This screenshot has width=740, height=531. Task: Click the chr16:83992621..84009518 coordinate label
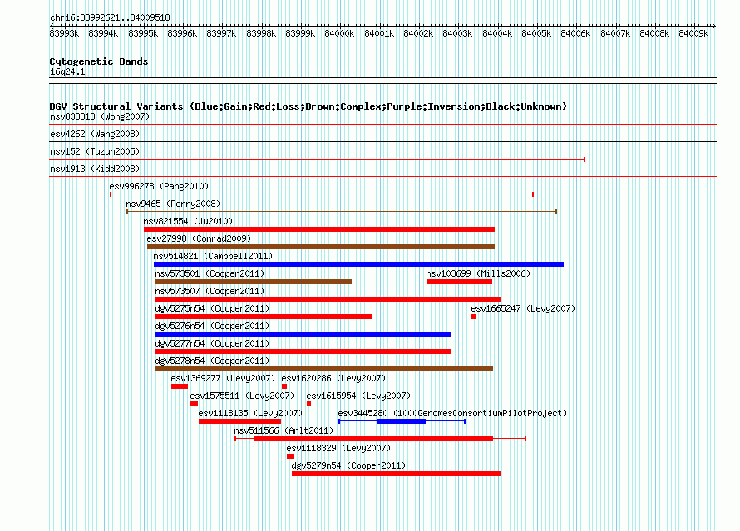110,17
